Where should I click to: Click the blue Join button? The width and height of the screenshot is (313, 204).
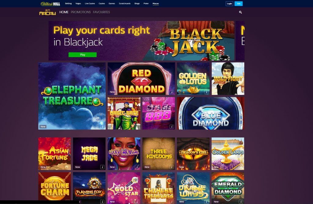238,4
